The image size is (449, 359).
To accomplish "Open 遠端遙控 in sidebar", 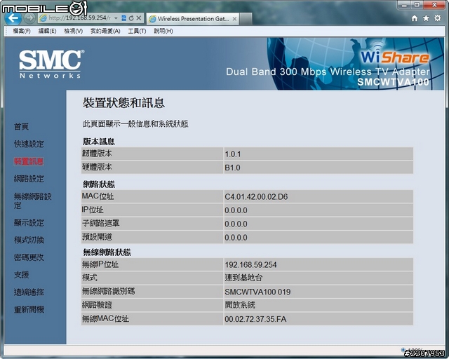I will click(29, 292).
